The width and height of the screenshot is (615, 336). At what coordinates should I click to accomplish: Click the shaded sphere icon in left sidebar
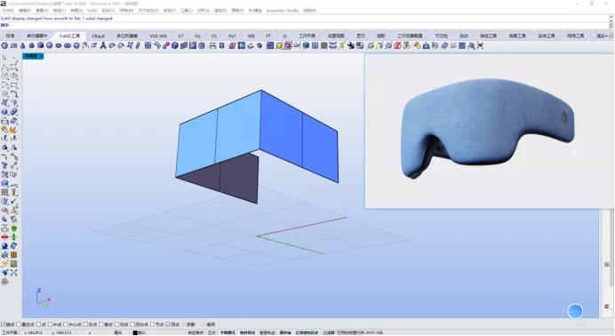tap(4, 246)
